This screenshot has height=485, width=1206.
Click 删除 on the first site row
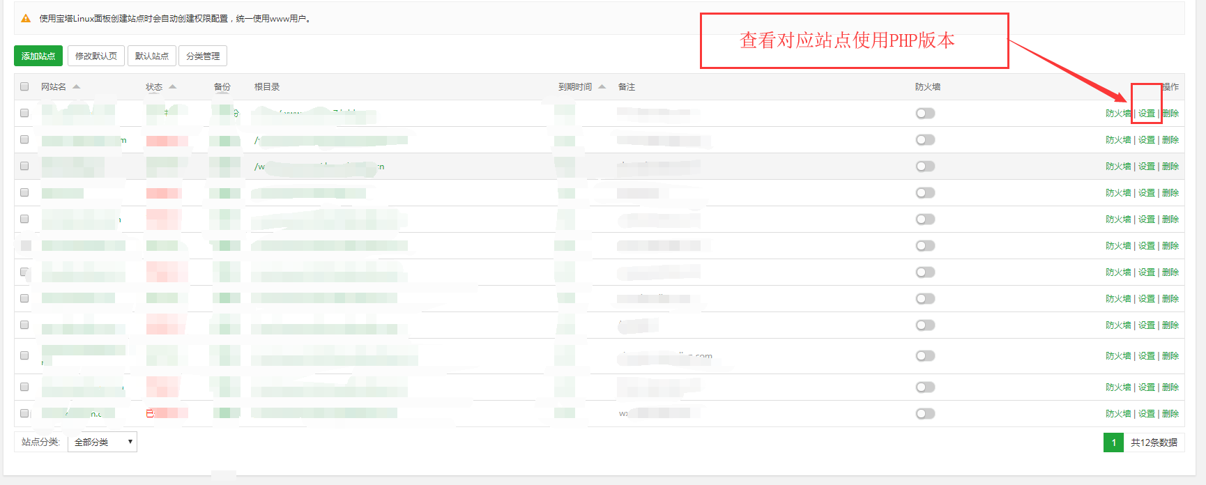click(x=1170, y=114)
